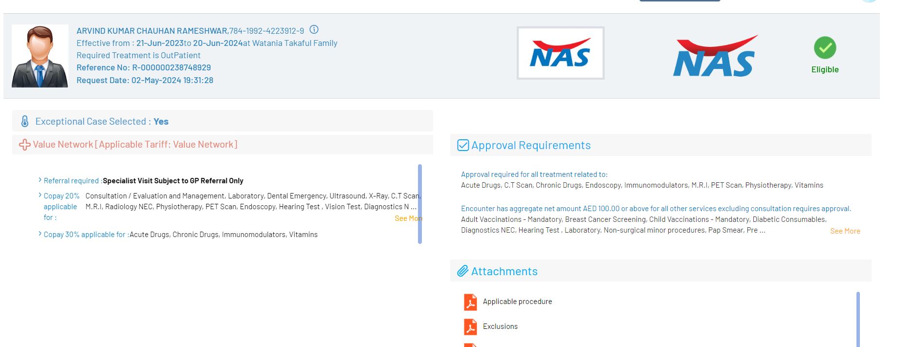This screenshot has width=898, height=347.
Task: Click the large NAS logo without border
Action: tap(715, 56)
